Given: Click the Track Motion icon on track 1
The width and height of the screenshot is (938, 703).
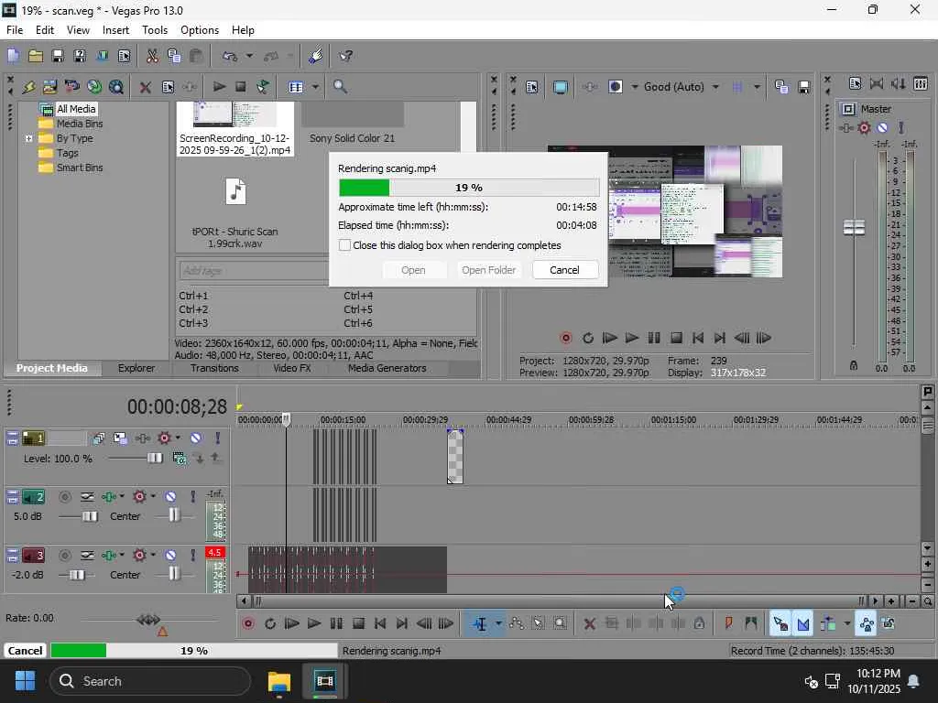Looking at the screenshot, I should coord(120,438).
